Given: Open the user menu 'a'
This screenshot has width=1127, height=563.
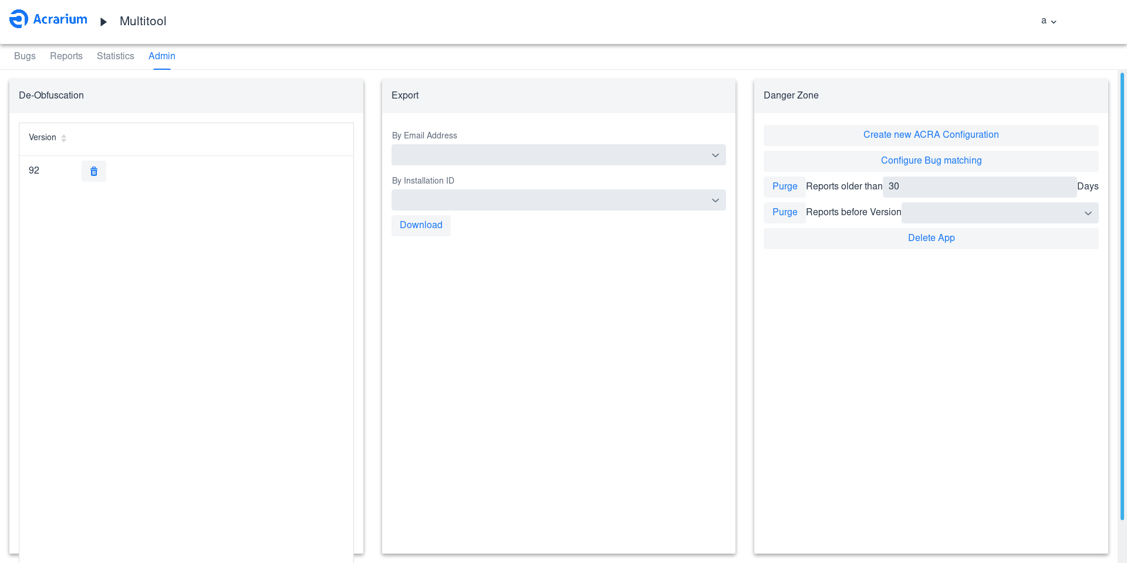Looking at the screenshot, I should click(x=1049, y=21).
